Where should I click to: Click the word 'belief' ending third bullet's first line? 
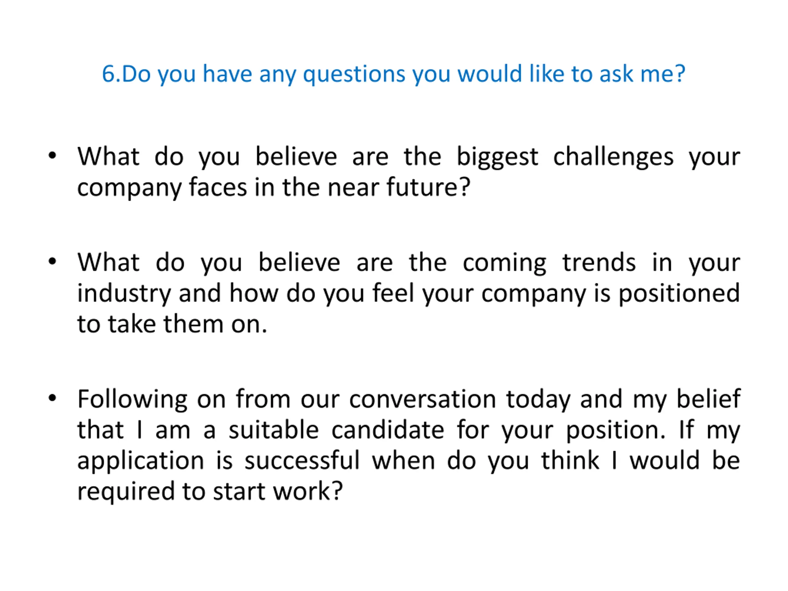(x=709, y=399)
